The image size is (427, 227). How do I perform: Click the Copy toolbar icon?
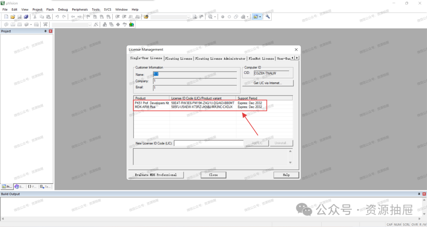42,17
